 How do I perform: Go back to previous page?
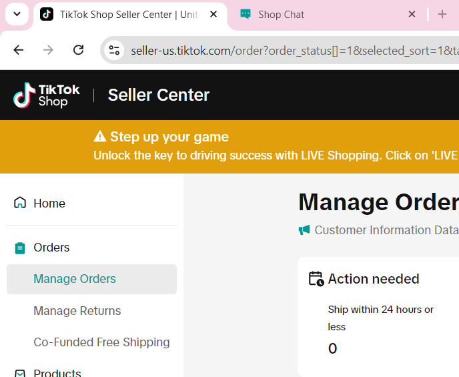(x=19, y=50)
